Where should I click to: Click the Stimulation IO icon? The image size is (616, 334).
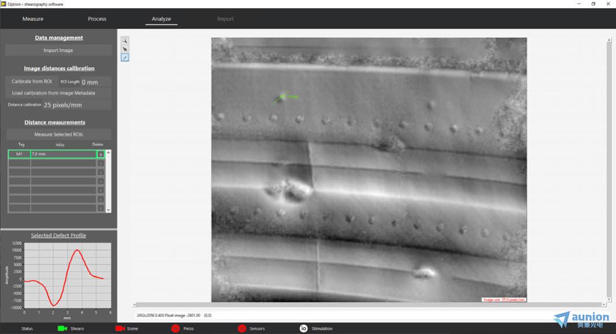click(303, 328)
